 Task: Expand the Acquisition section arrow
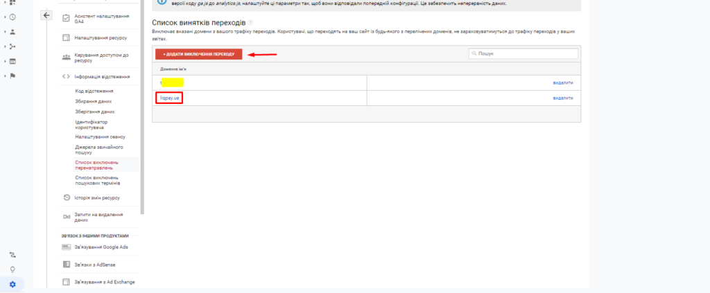click(x=5, y=46)
